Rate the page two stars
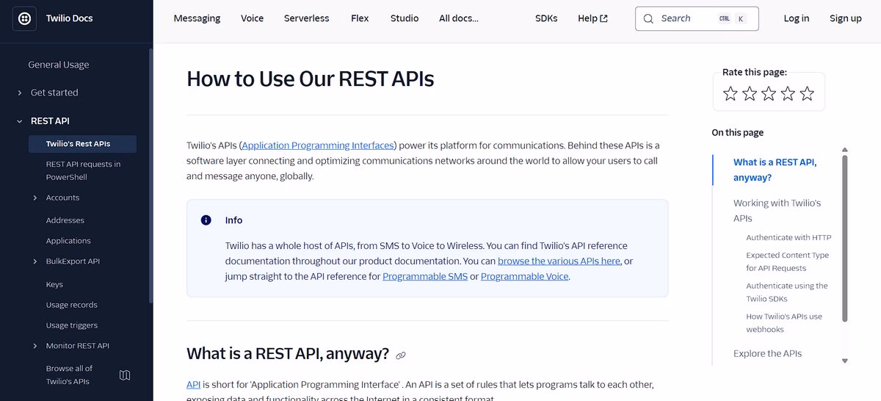The image size is (881, 401). click(x=750, y=93)
